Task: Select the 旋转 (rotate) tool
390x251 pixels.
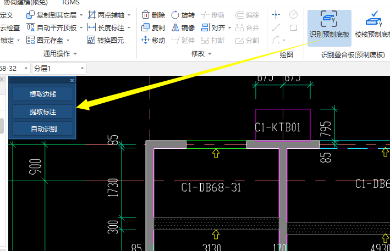Action: pos(183,15)
